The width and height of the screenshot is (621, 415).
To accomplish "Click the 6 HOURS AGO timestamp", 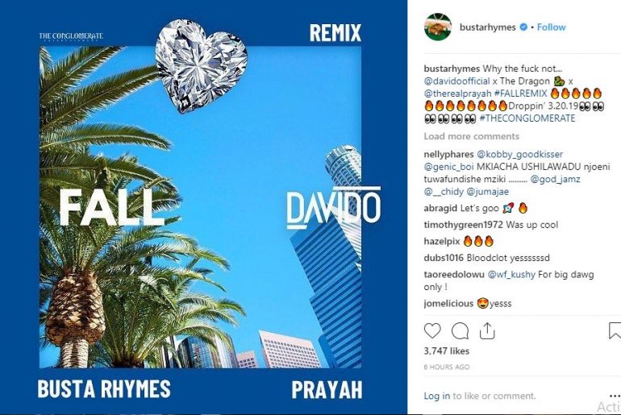I will pos(446,367).
